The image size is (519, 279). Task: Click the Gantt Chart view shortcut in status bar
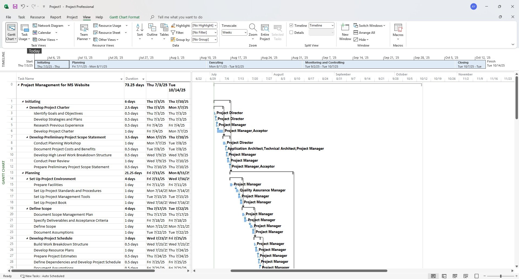(433, 276)
